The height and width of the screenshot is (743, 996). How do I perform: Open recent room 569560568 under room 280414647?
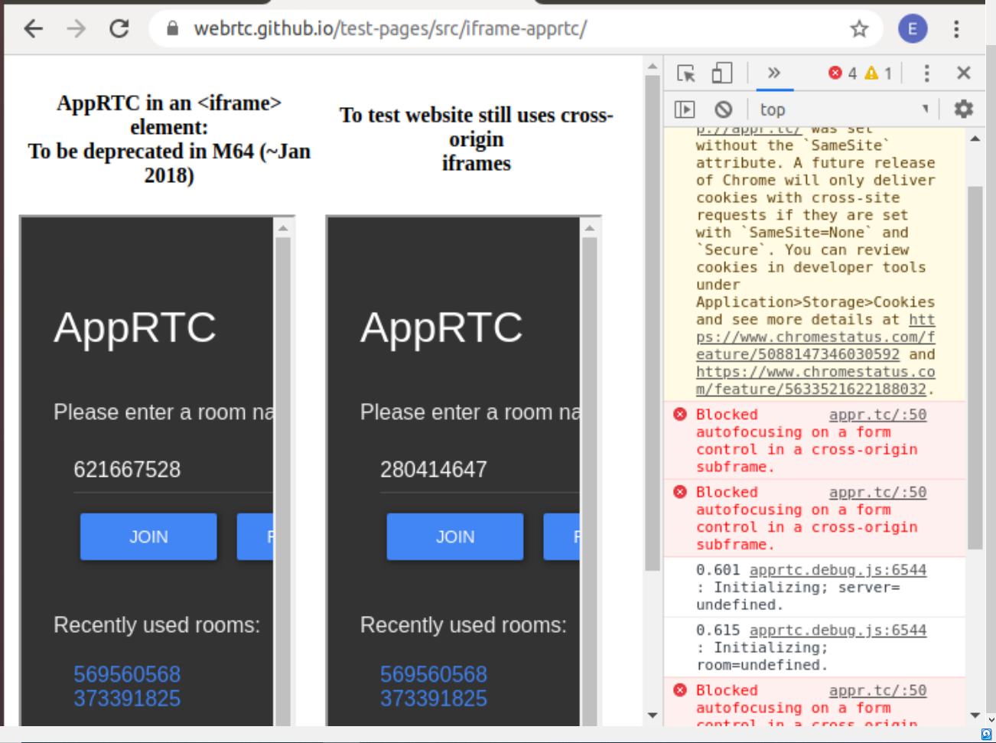tap(434, 674)
